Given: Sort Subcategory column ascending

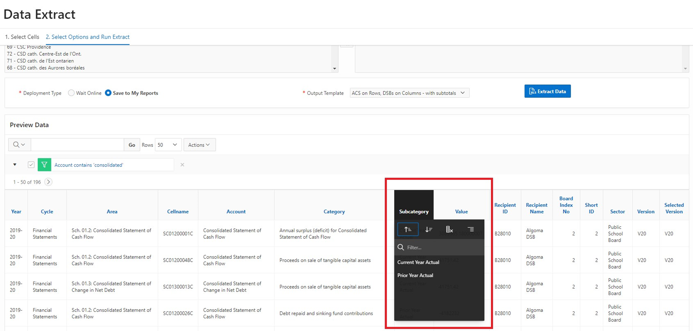Looking at the screenshot, I should tap(408, 229).
